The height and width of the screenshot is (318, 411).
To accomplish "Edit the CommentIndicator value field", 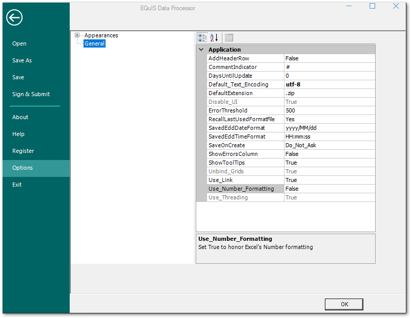I will [x=330, y=67].
